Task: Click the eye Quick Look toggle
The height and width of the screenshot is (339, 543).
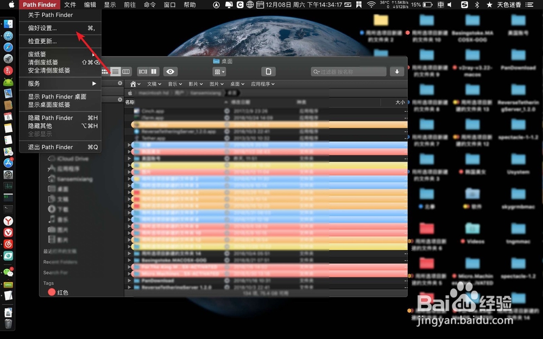Action: pyautogui.click(x=171, y=72)
